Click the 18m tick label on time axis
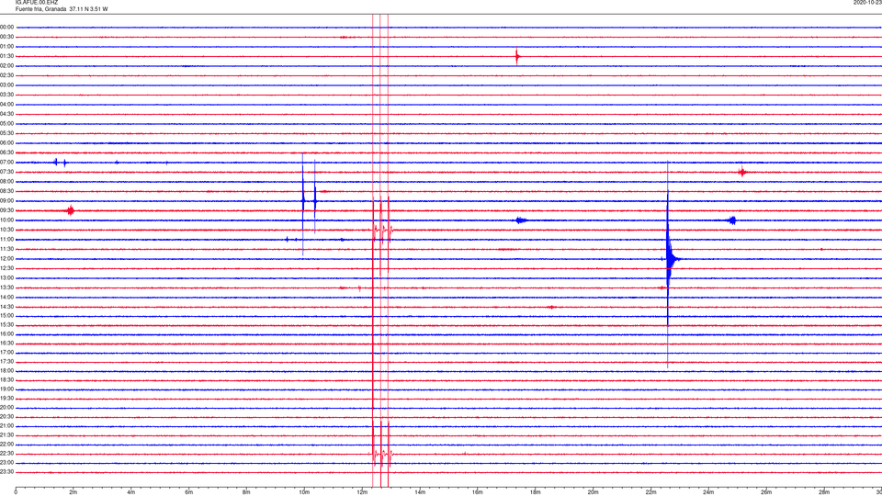Viewport: 882px width, 496px height. click(x=535, y=492)
